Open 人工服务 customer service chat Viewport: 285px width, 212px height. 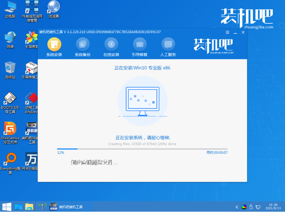(168, 45)
